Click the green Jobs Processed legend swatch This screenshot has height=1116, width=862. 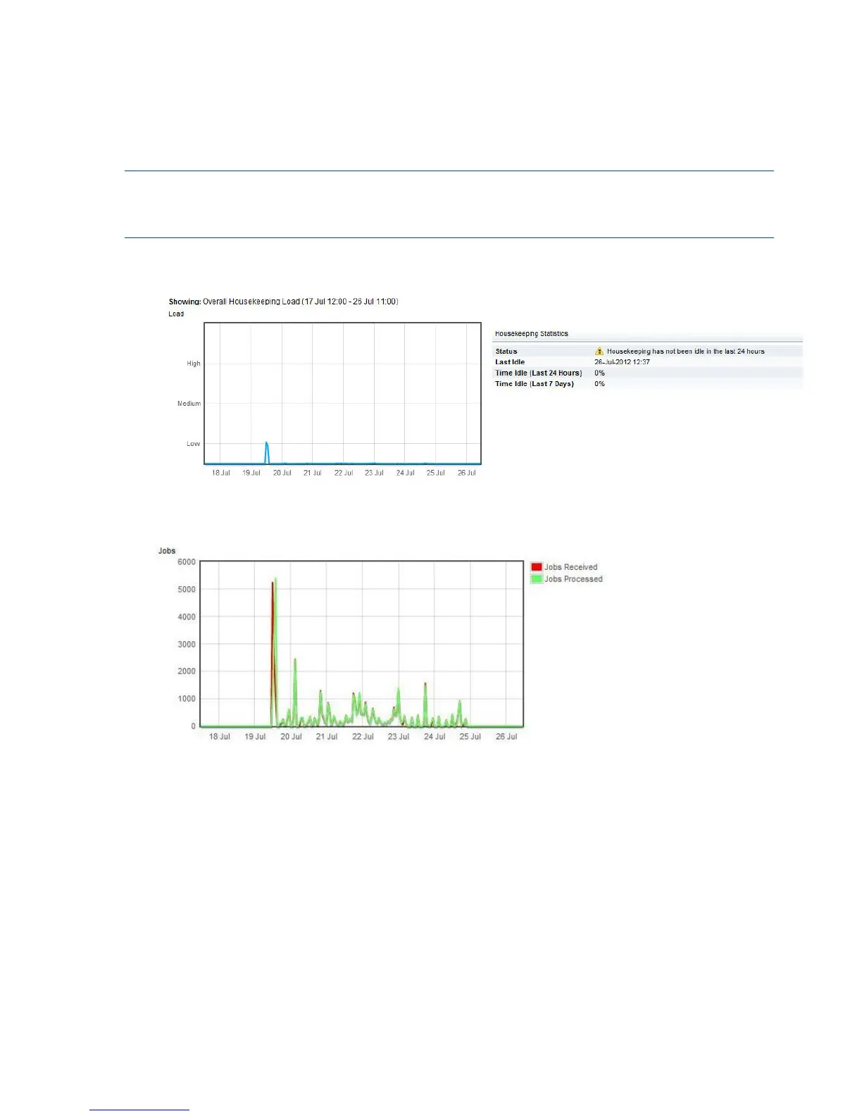click(x=537, y=579)
